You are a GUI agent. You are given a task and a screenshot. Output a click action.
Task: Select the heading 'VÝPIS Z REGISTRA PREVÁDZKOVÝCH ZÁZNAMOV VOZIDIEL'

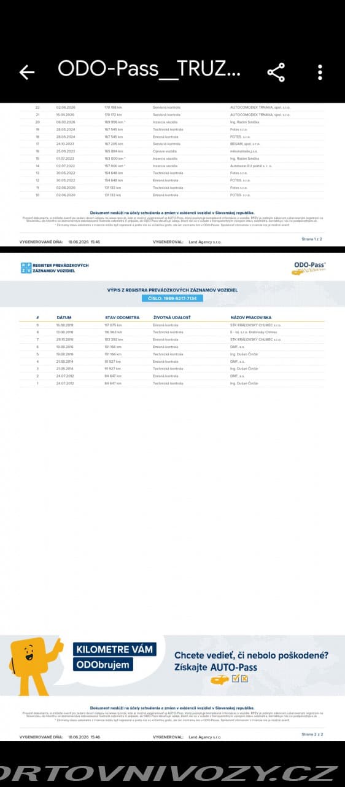172,290
